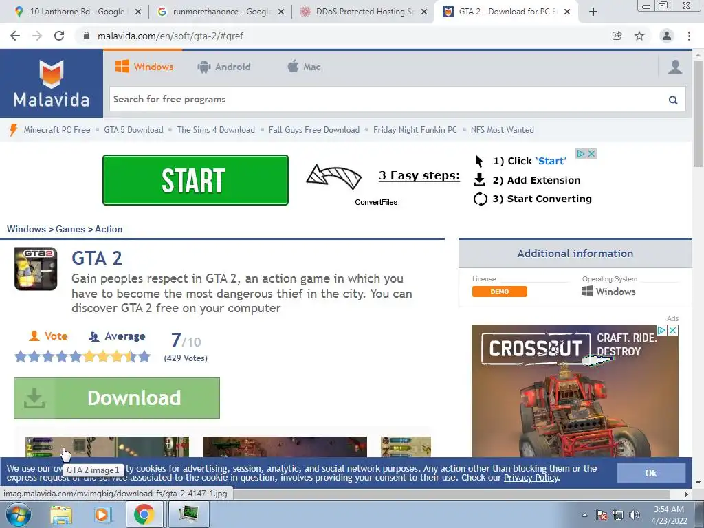704x528 pixels.
Task: Click Chrome icon in taskbar
Action: coord(144,514)
